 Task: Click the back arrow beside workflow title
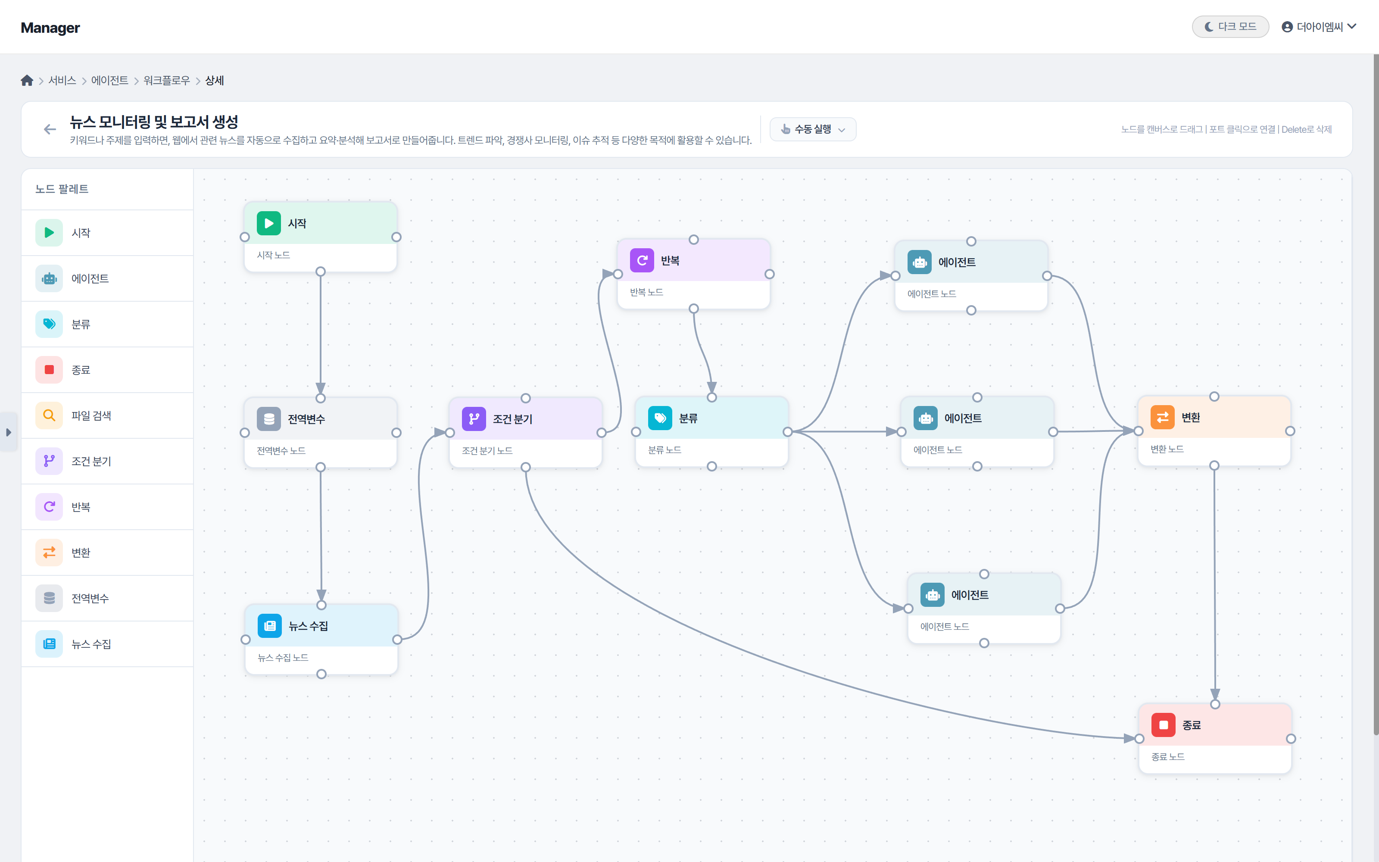50,129
